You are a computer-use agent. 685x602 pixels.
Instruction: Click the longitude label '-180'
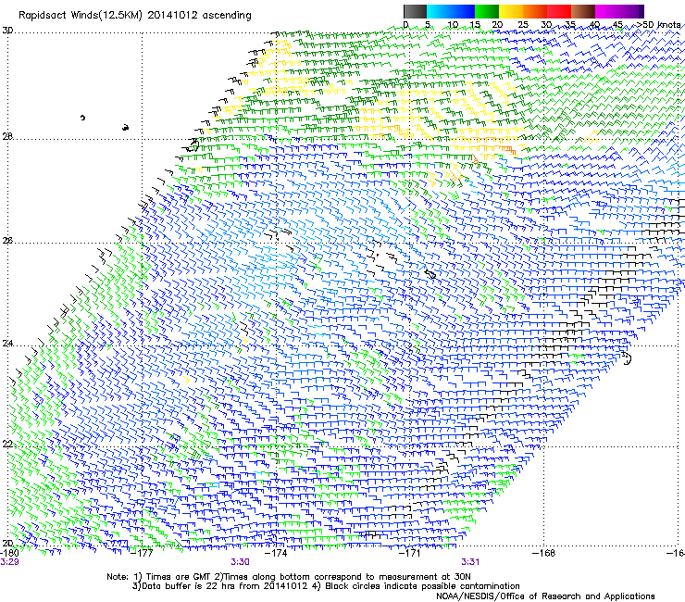point(9,553)
